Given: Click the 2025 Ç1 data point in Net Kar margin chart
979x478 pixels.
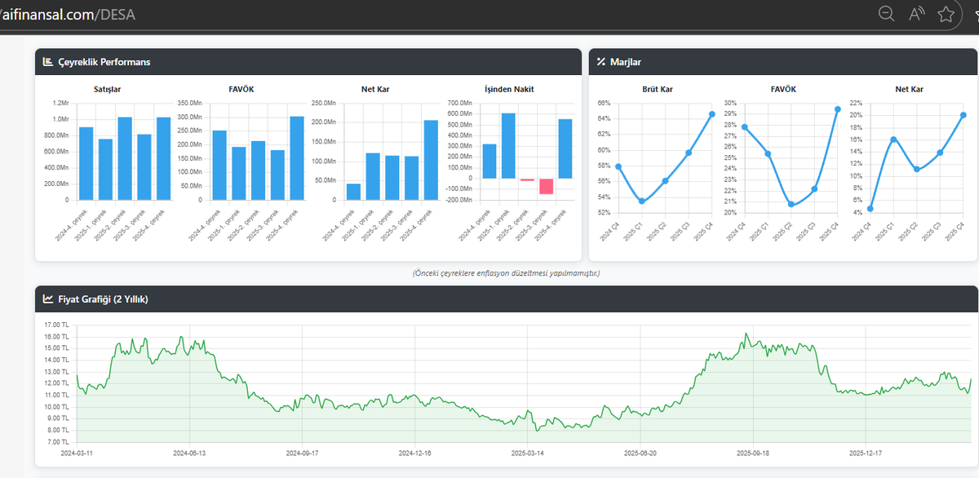Looking at the screenshot, I should click(893, 139).
